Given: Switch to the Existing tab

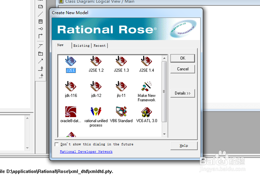Looking at the screenshot, I should click(x=82, y=46).
